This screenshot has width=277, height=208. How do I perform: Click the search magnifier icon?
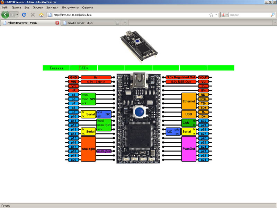click(272, 15)
